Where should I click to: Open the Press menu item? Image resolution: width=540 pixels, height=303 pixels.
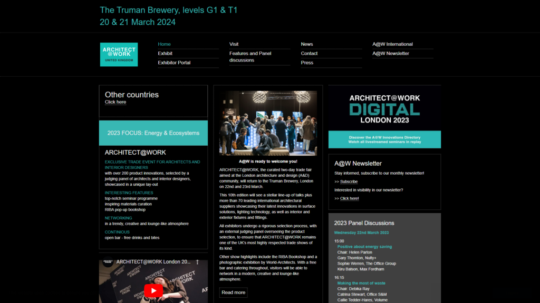307,63
